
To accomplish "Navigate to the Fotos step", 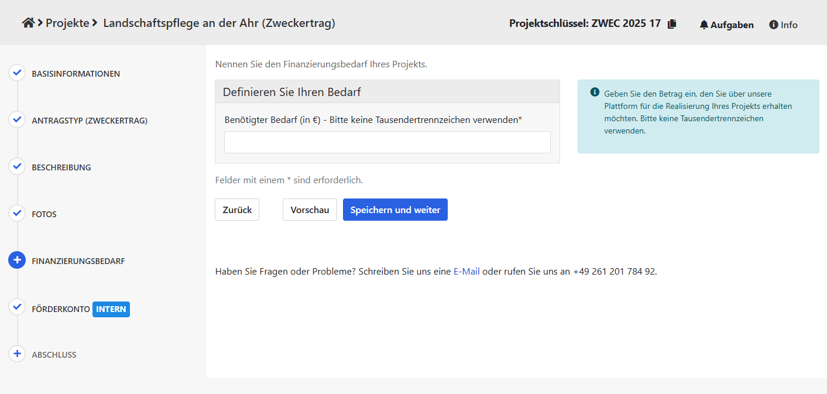I will click(x=44, y=214).
